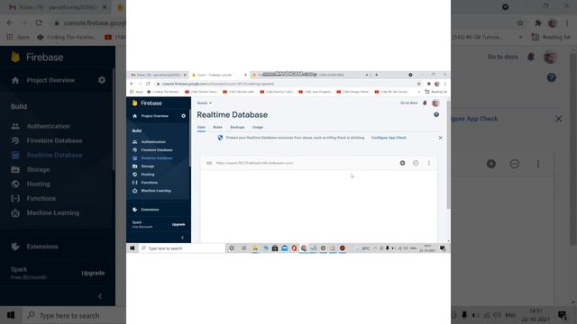Image resolution: width=577 pixels, height=324 pixels.
Task: Open Reading list in the background browser
Action: tap(551, 37)
